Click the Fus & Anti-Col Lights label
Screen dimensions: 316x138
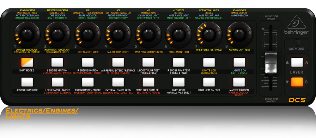(58, 52)
